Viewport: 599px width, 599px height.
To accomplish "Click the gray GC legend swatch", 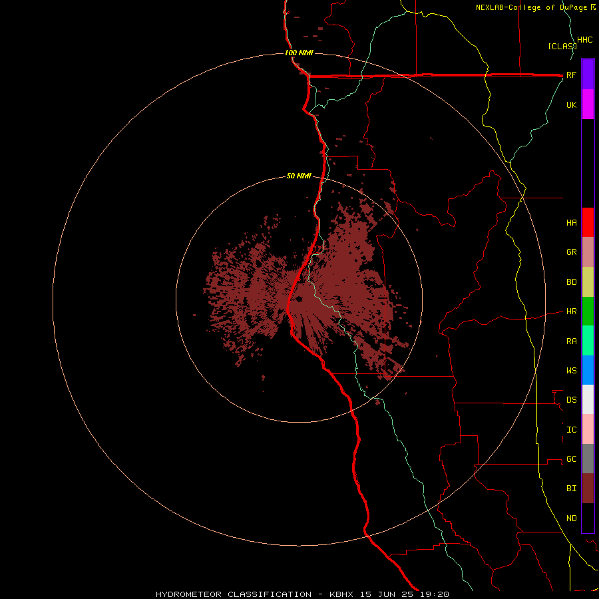I will pos(588,459).
